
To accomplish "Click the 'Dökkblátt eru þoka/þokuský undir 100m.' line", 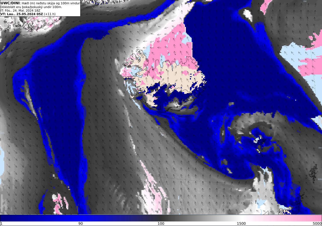I will [x=31, y=7].
